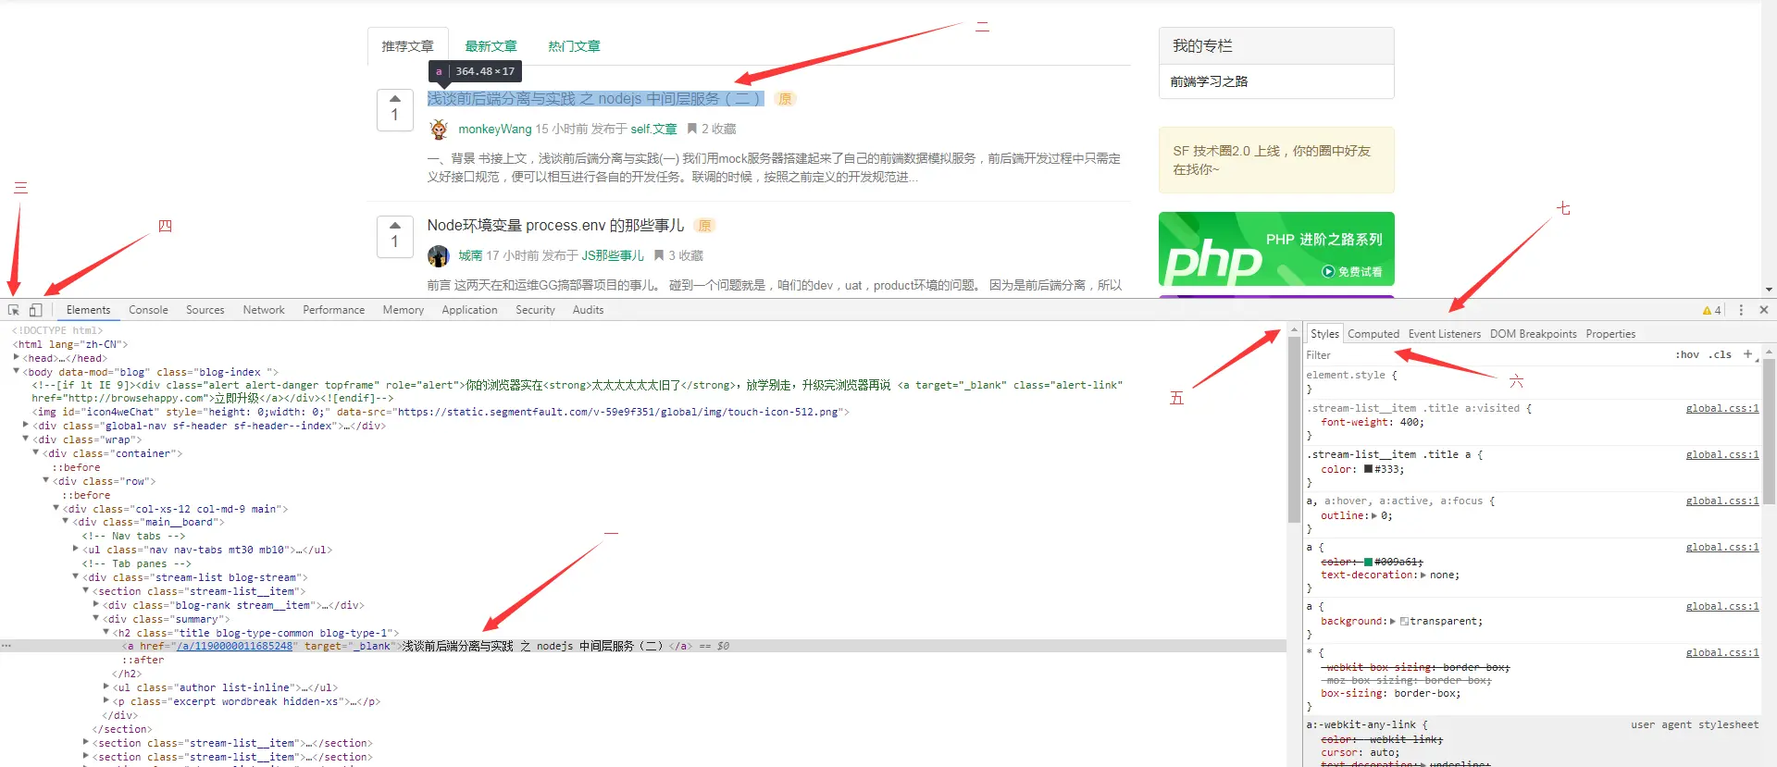Image resolution: width=1777 pixels, height=767 pixels.
Task: Open the JS那些事儿 column link
Action: tap(612, 256)
